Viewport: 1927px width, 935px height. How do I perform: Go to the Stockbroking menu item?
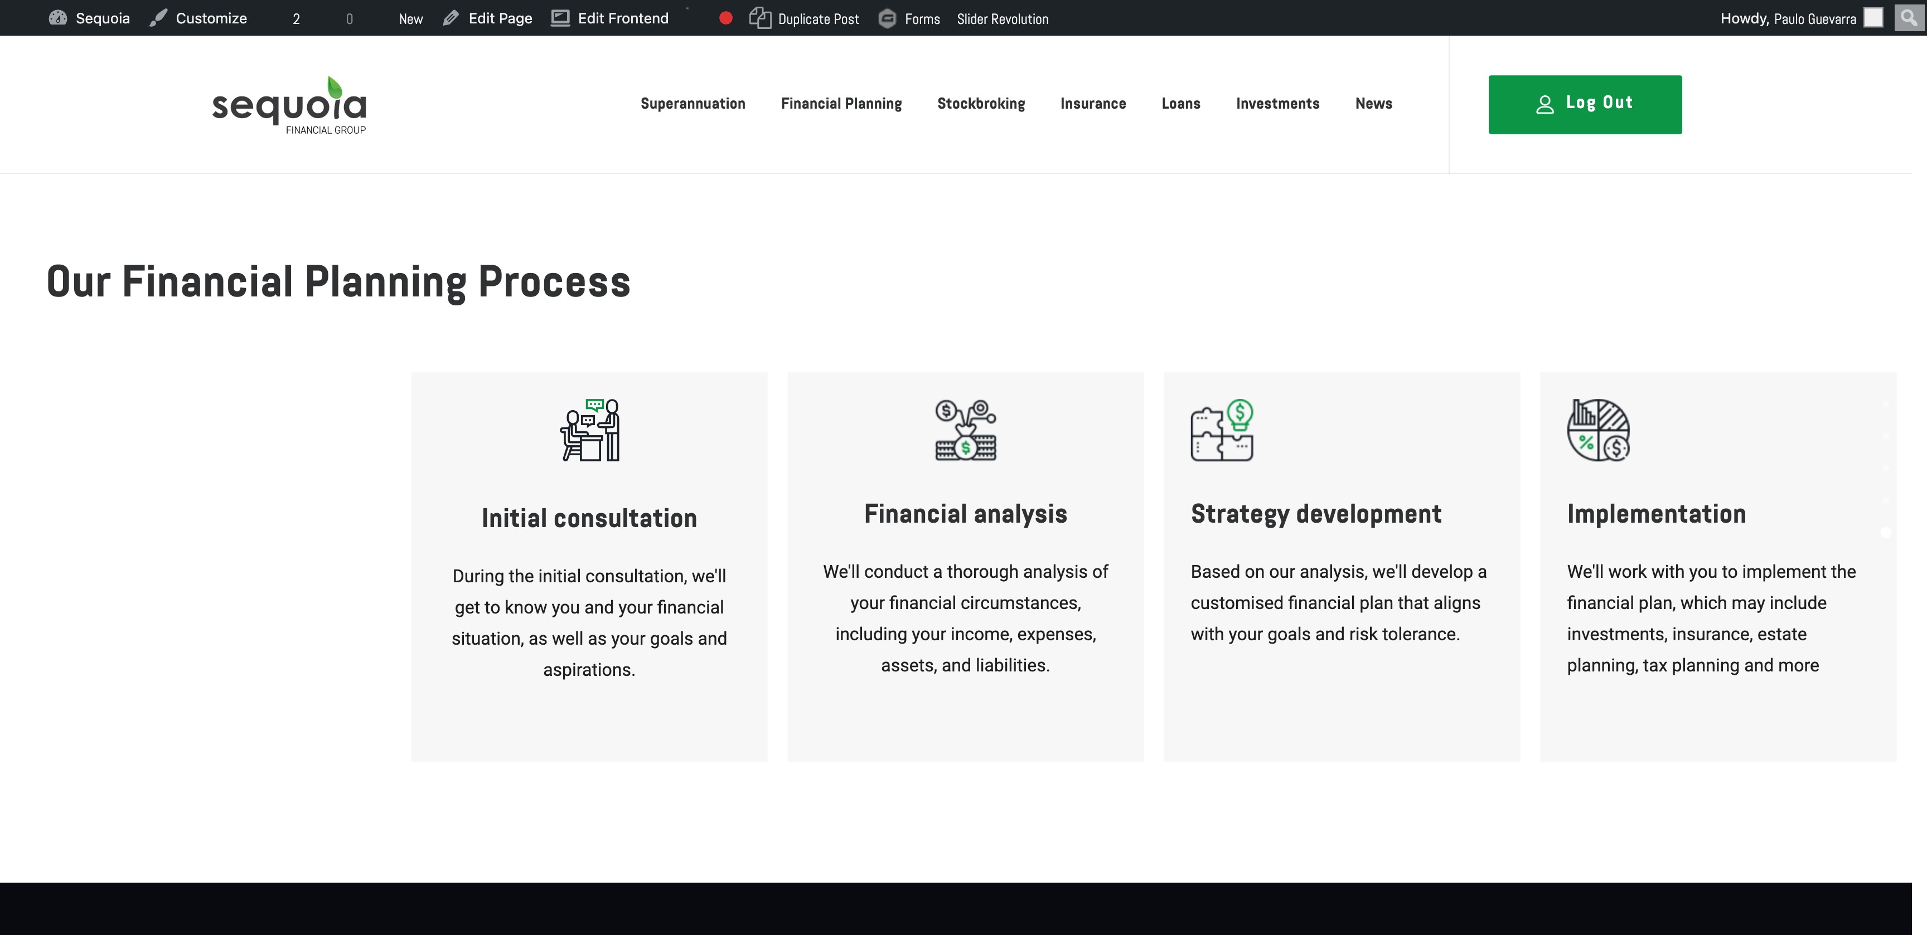click(x=981, y=104)
